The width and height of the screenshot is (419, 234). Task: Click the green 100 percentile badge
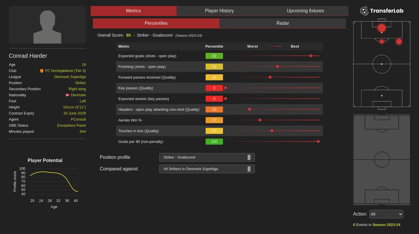click(x=214, y=142)
